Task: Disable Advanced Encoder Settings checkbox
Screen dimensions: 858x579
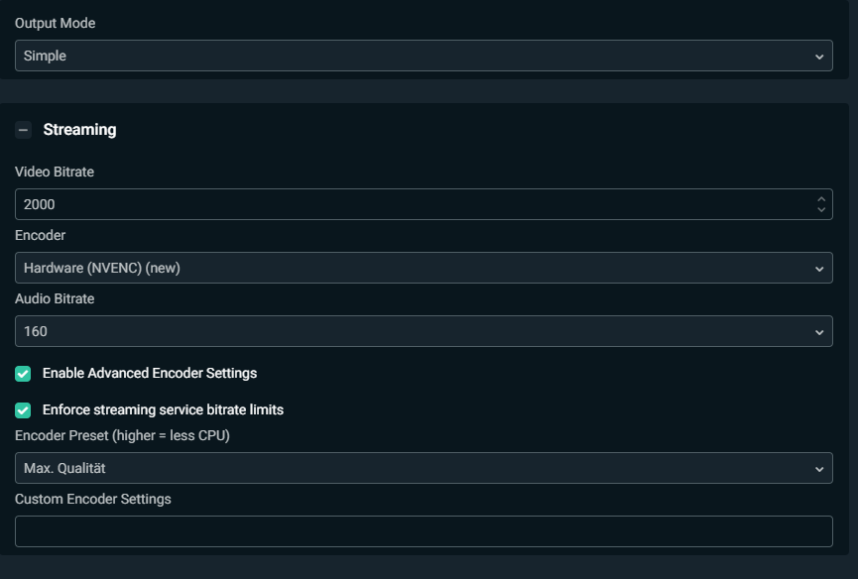Action: (23, 374)
